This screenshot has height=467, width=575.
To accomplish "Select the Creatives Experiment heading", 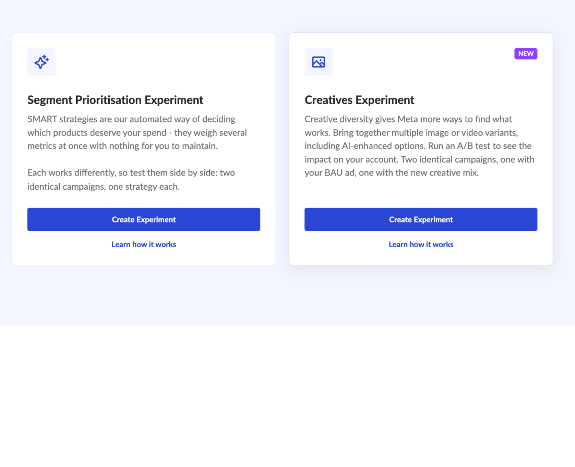I will click(359, 100).
